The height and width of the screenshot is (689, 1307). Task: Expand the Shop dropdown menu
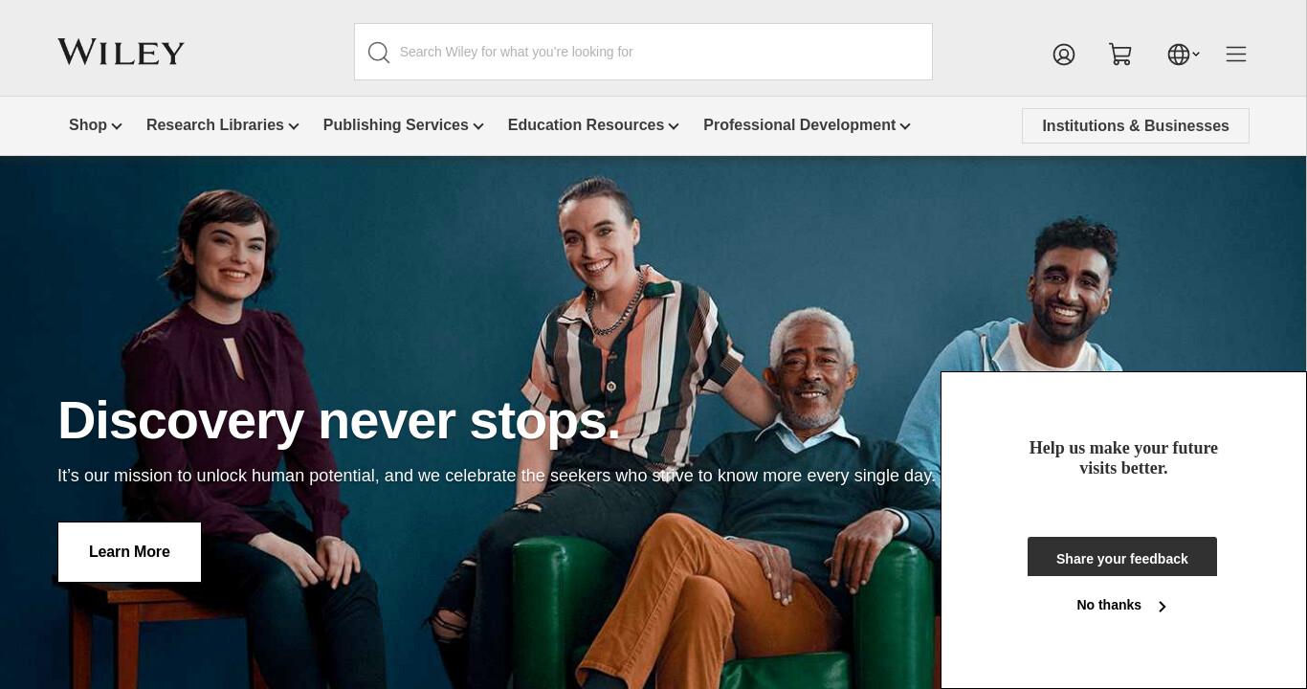coord(96,125)
